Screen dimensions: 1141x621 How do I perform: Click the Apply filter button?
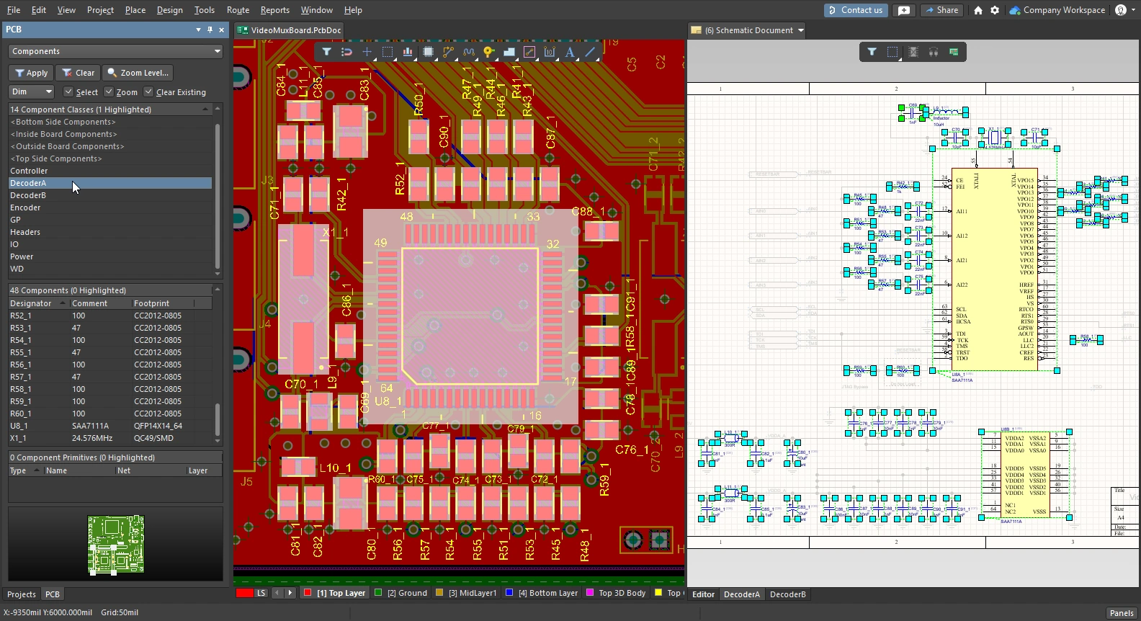click(x=31, y=73)
